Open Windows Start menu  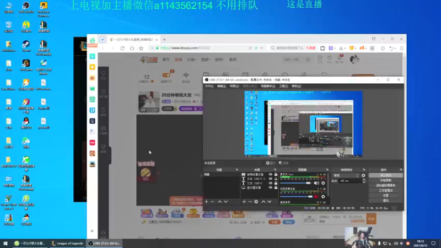click(5, 243)
